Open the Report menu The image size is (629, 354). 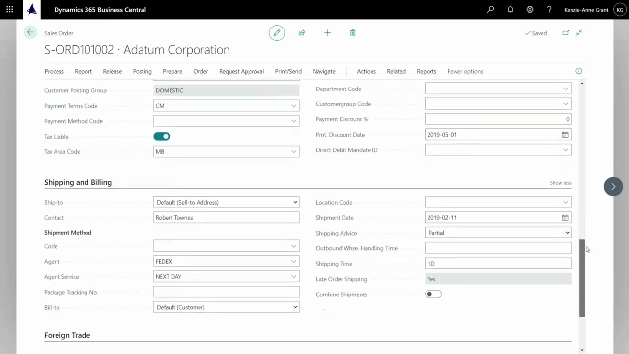83,71
